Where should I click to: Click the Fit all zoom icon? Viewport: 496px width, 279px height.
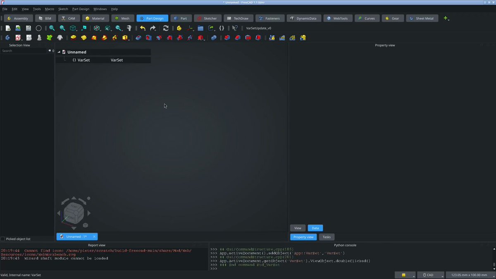point(52,28)
